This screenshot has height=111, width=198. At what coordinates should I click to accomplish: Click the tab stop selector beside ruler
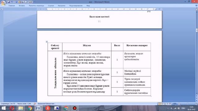click(2, 9)
